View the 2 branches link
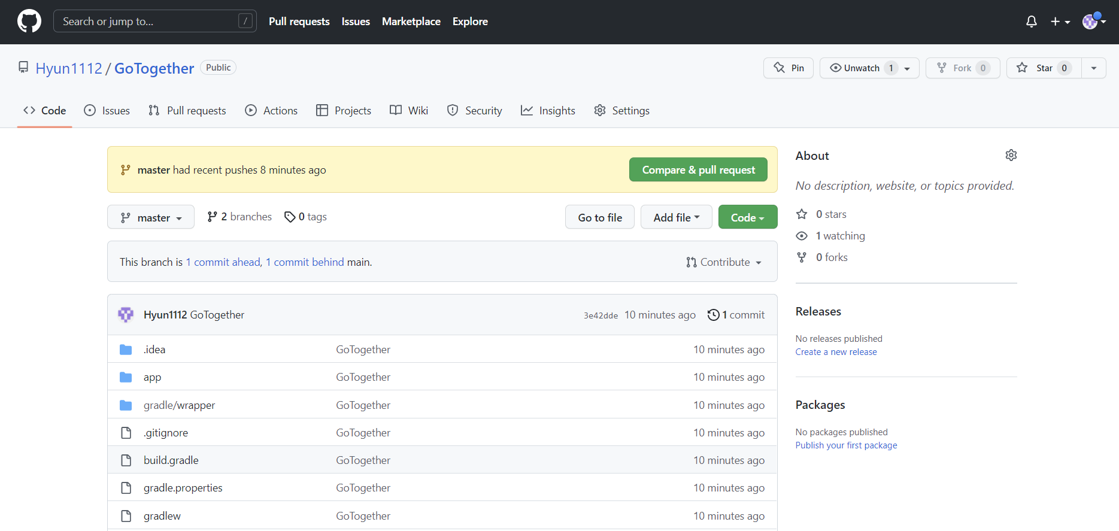Screen dimensions: 1119x531 239,217
